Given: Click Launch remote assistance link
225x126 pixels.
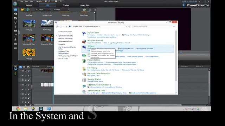Looking at the screenshot, I should pyautogui.click(x=144, y=49).
